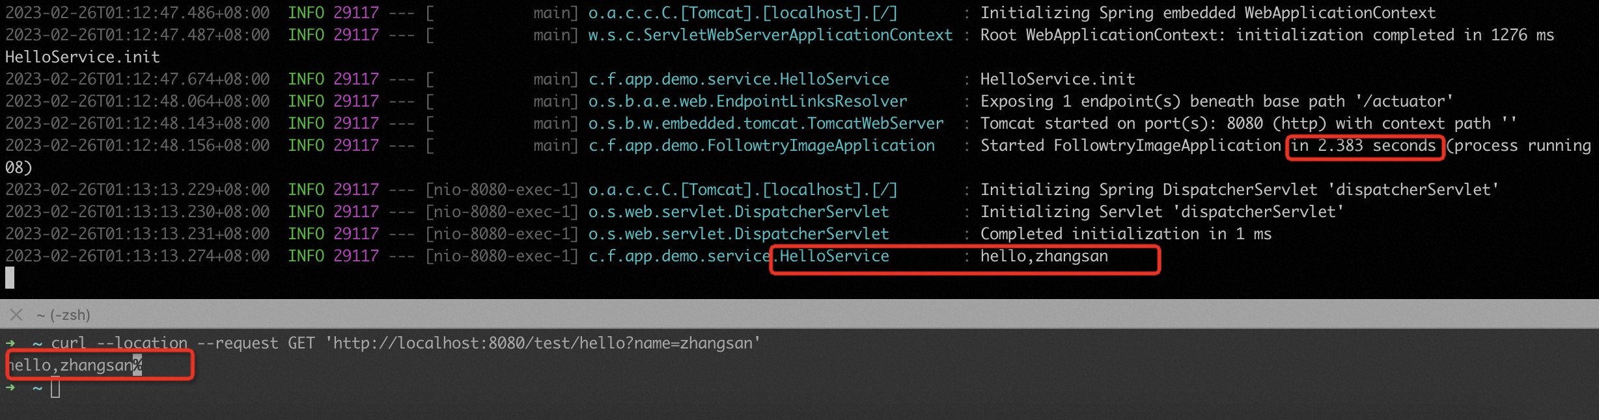Click the o.s.b.a.e.web.EndpointLinksResolver logger name
1599x420 pixels.
(747, 101)
